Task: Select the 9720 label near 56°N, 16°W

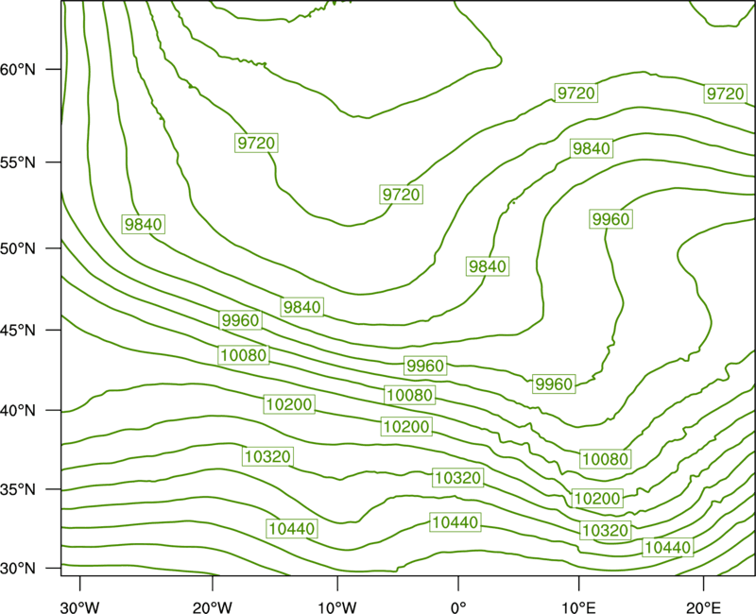Action: pyautogui.click(x=256, y=143)
